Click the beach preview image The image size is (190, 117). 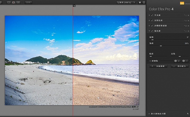72,60
